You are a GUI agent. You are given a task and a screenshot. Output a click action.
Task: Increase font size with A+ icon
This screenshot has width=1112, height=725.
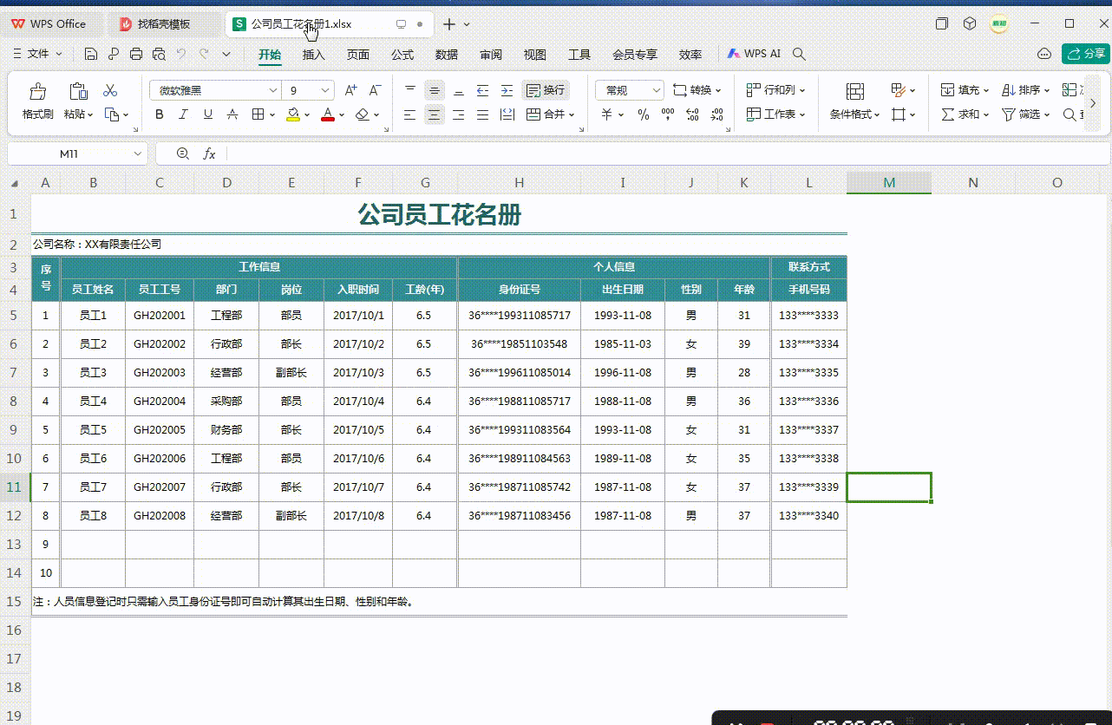pyautogui.click(x=350, y=90)
